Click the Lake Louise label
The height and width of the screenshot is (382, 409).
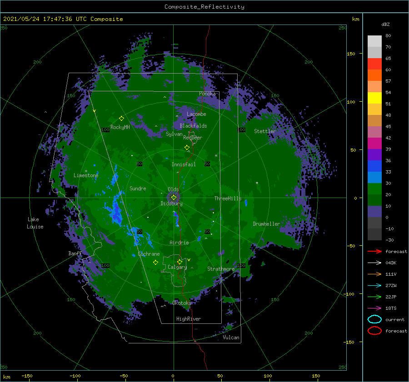tap(35, 223)
